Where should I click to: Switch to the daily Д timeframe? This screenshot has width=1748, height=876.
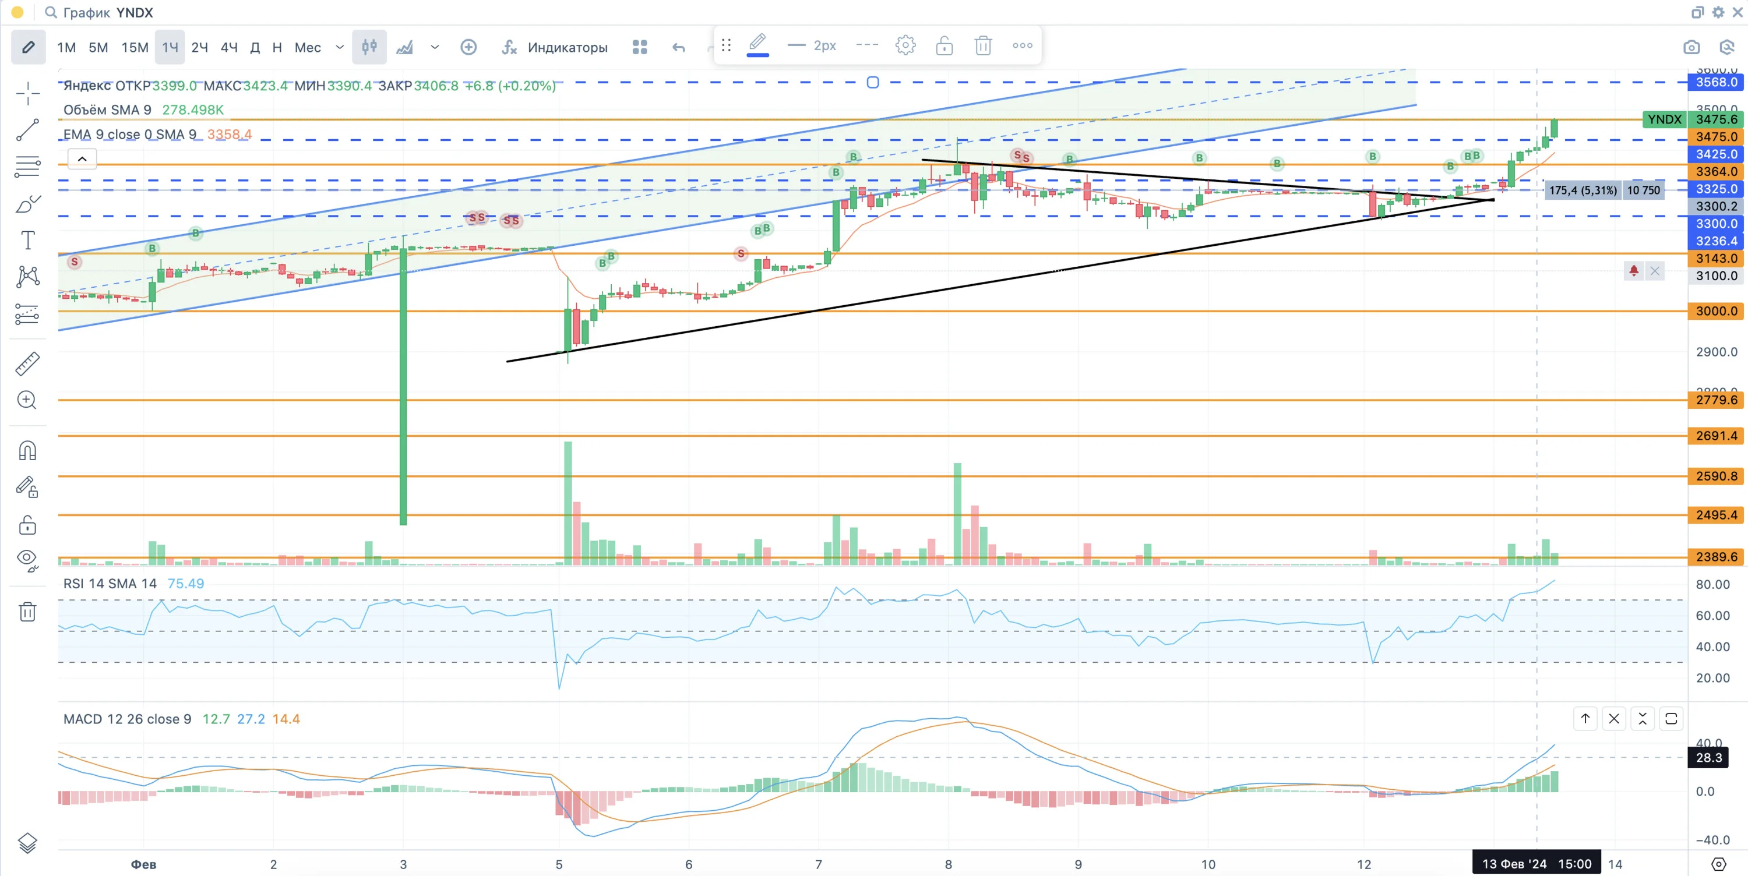(x=255, y=48)
